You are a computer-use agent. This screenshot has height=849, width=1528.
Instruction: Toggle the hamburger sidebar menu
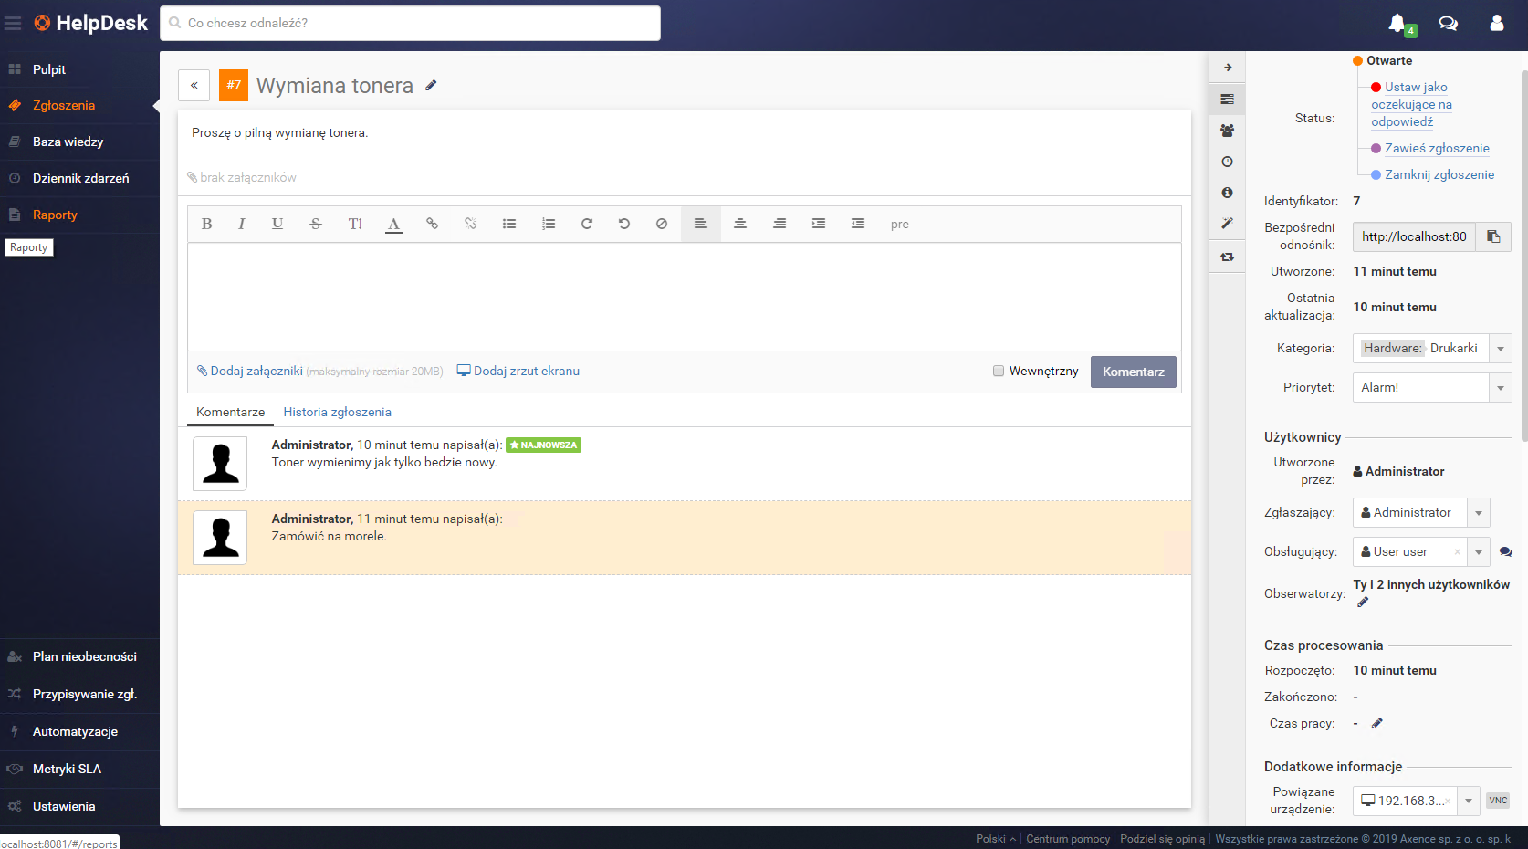(x=13, y=23)
